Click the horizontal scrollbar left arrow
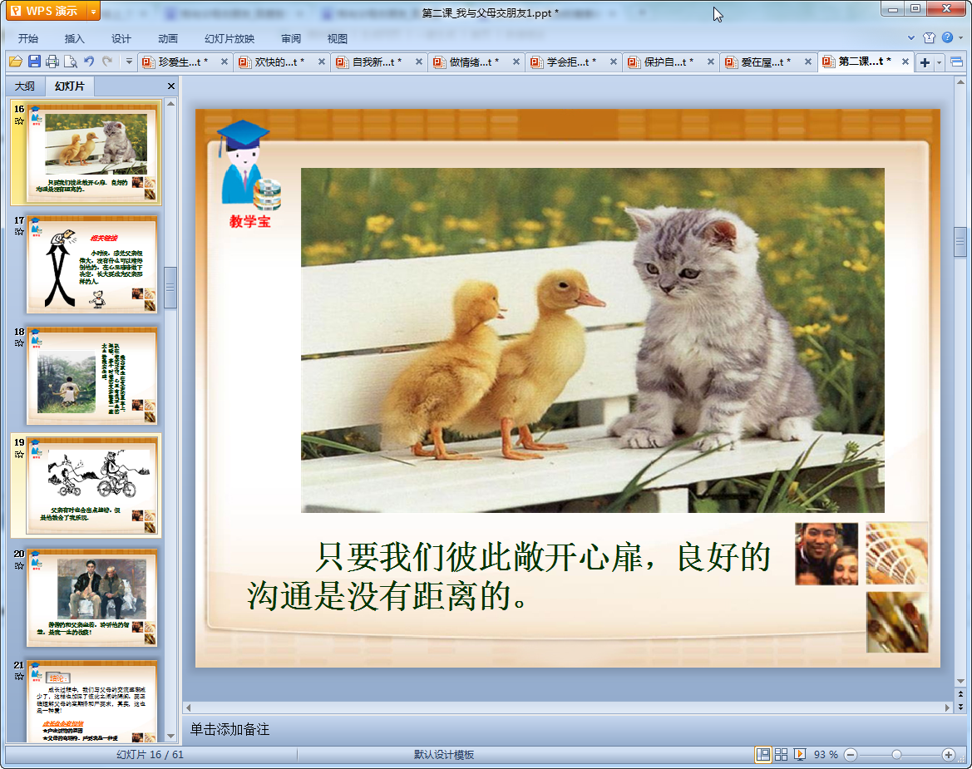 point(189,707)
